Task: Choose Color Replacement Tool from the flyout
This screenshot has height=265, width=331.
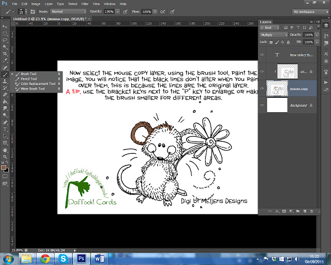Action: coord(36,84)
